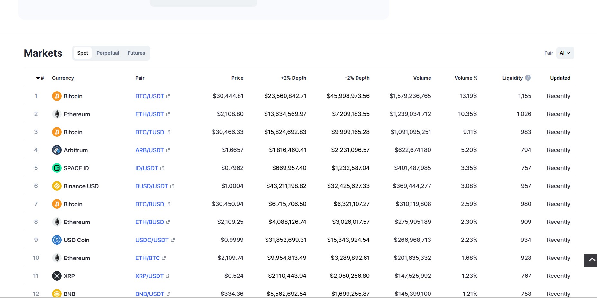Screen dimensions: 597x298
Task: Click the external link icon next to ETH/BTC
Action: pyautogui.click(x=164, y=258)
